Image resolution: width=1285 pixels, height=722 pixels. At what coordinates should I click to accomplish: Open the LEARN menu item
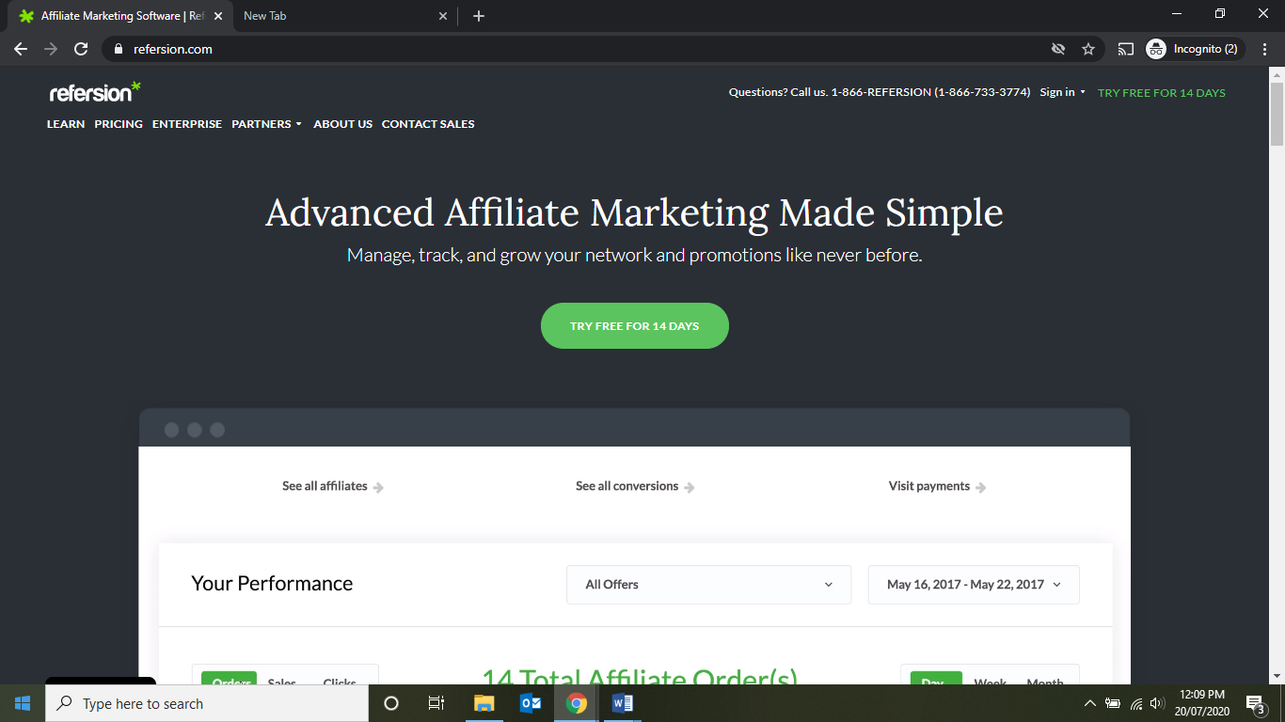pyautogui.click(x=66, y=124)
